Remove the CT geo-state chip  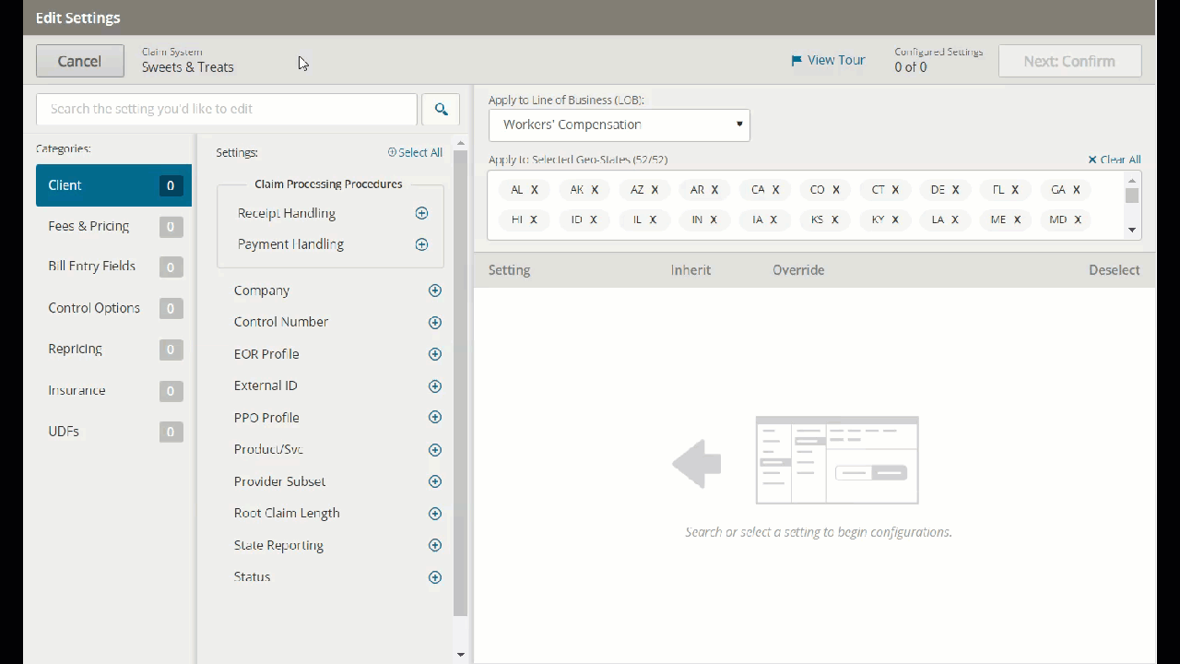click(895, 190)
